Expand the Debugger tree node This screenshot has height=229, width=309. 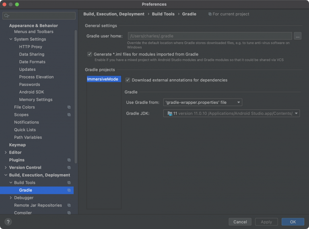tap(10, 198)
